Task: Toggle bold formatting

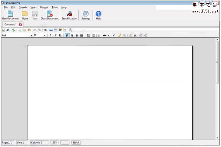Action: point(50,35)
